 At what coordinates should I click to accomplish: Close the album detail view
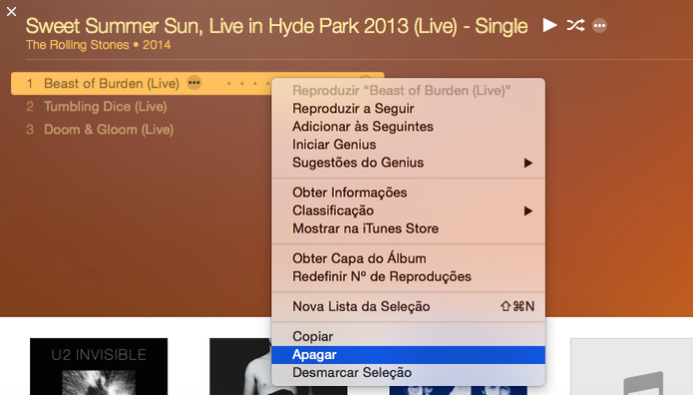[x=12, y=12]
